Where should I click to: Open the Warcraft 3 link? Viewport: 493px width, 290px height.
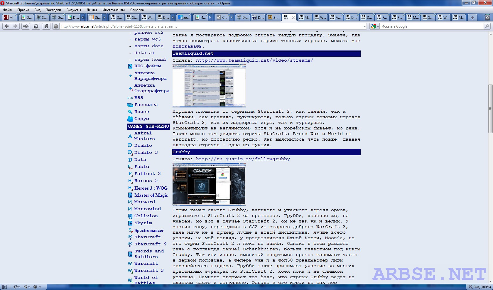pyautogui.click(x=149, y=271)
